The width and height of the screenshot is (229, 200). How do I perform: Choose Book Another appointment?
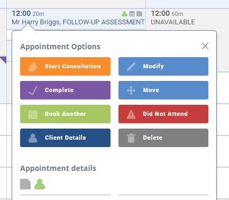pos(65,114)
